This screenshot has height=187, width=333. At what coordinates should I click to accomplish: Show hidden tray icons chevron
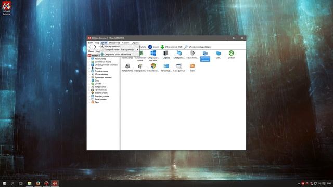click(299, 183)
